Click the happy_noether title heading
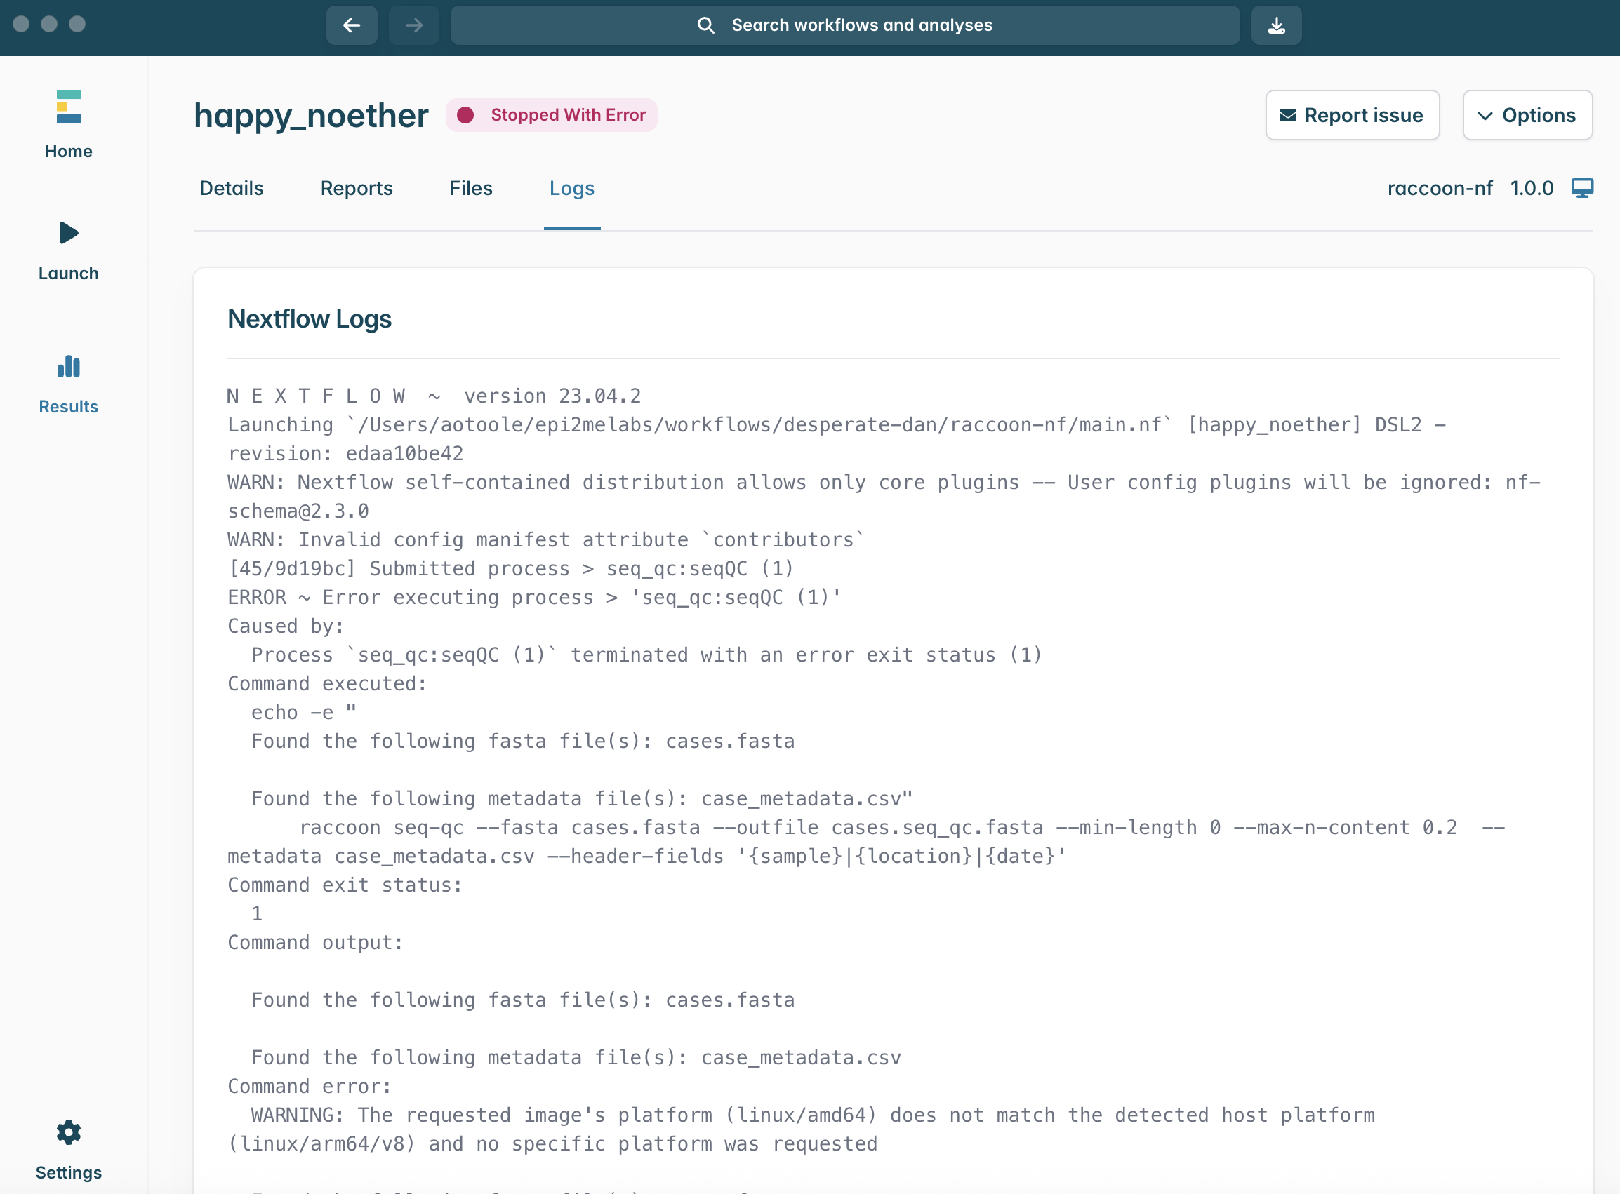This screenshot has height=1194, width=1620. click(311, 115)
